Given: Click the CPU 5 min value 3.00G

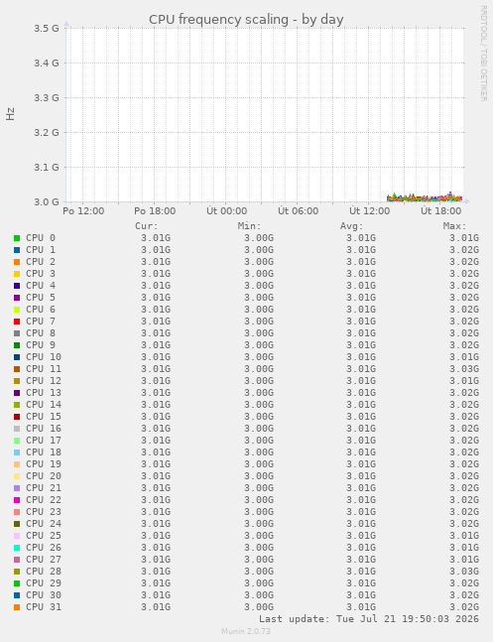Looking at the screenshot, I should 259,298.
